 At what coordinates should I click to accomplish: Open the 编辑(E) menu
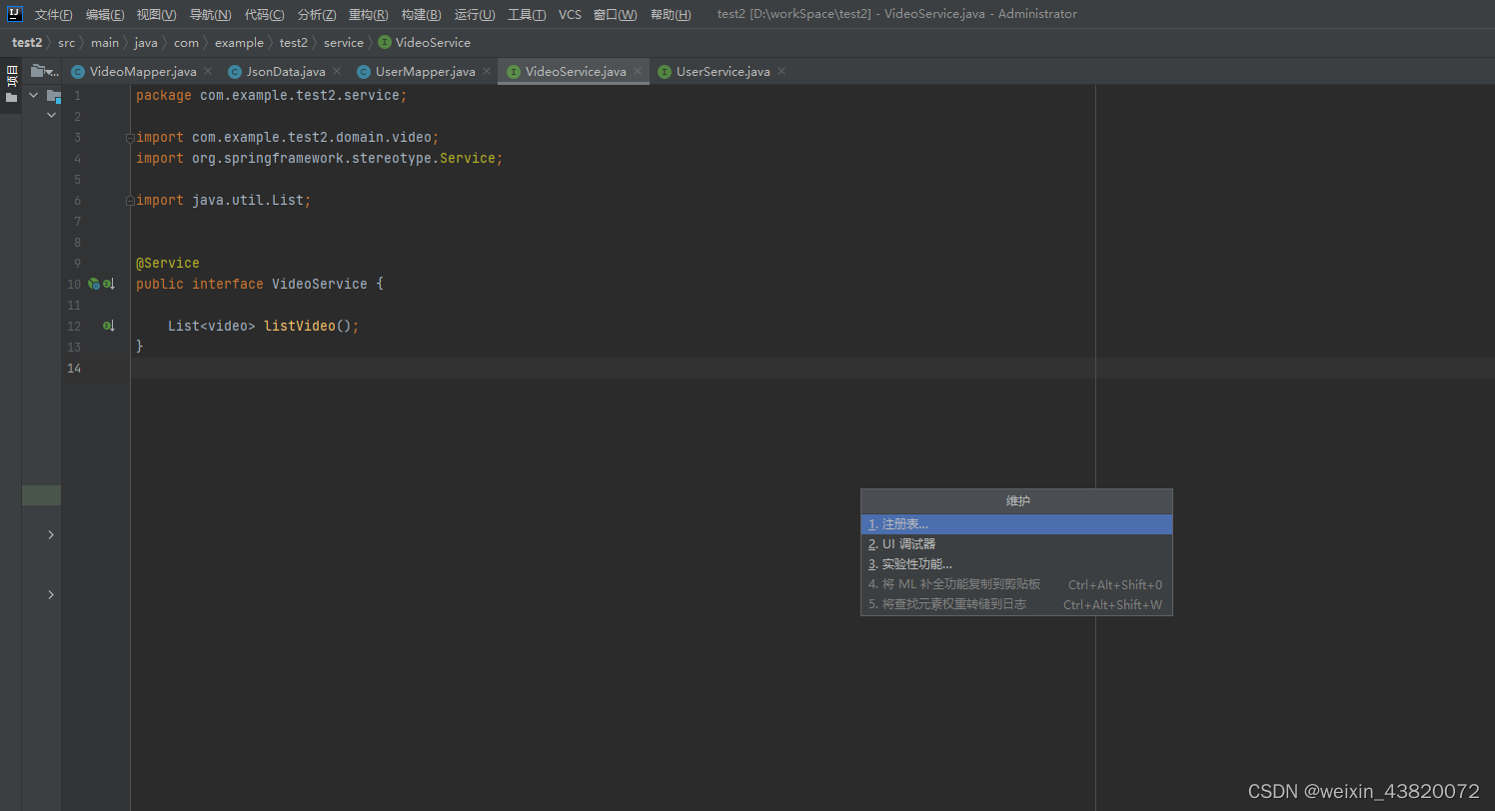105,15
